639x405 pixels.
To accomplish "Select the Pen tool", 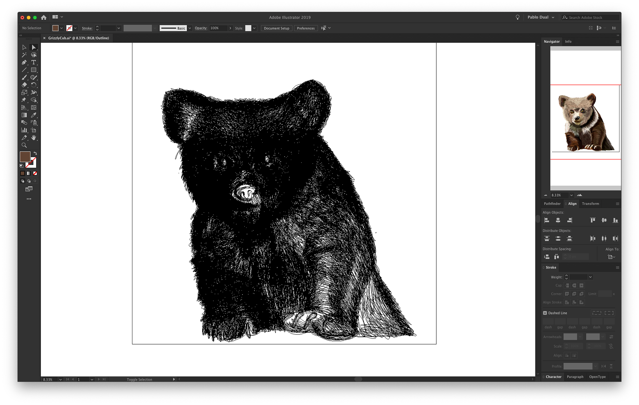I will click(24, 63).
